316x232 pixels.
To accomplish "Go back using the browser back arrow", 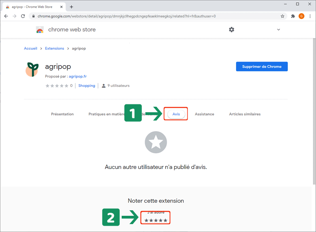I will [6, 16].
